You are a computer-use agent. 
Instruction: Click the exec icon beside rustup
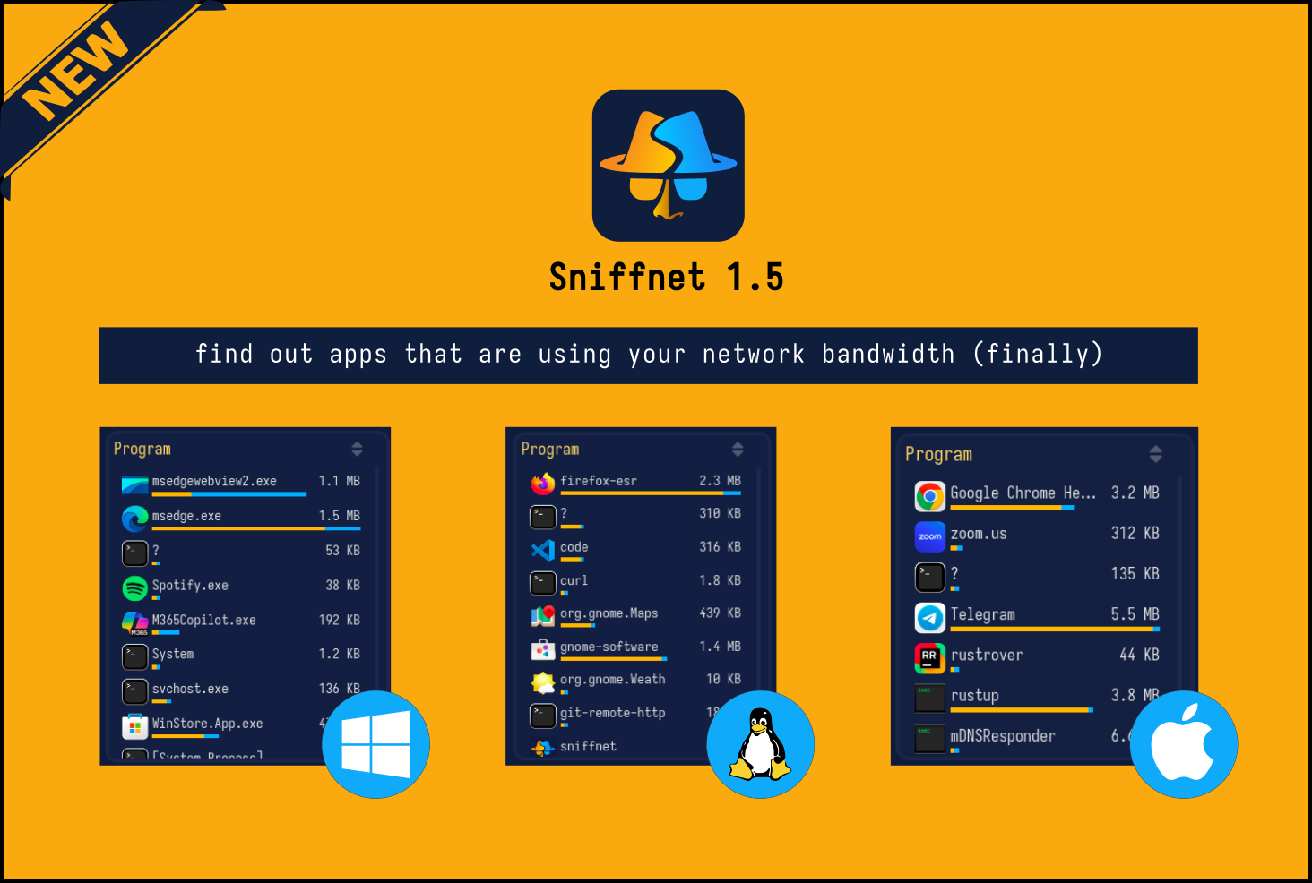coord(930,699)
